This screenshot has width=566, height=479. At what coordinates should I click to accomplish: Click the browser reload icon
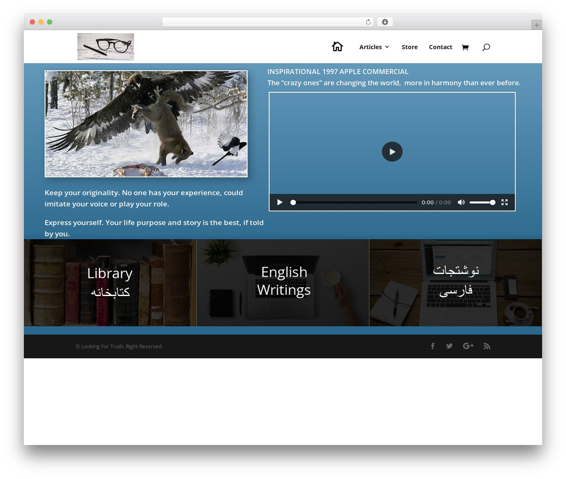point(368,22)
